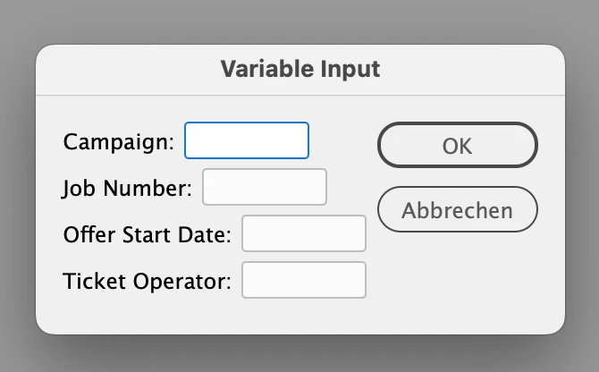Viewport: 599px width, 372px height.
Task: Focus the Job Number input box
Action: (x=265, y=188)
